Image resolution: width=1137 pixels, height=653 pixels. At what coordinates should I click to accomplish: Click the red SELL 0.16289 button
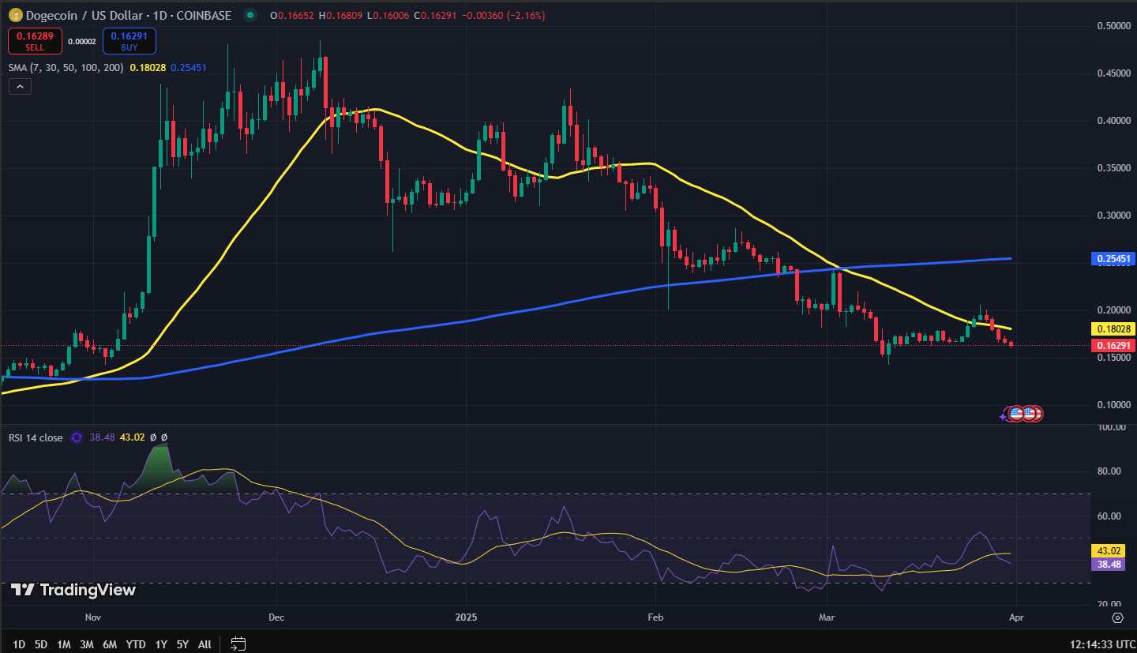click(x=35, y=40)
